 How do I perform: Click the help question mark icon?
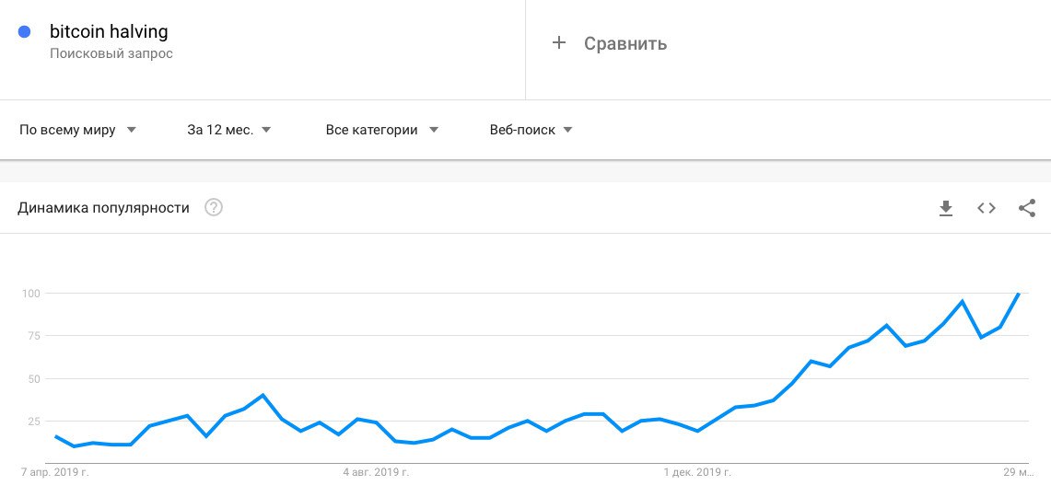pyautogui.click(x=214, y=208)
